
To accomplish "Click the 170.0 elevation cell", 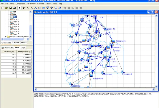I will tap(9, 67).
